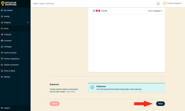
Task: Open the Learn more link
Action: [71, 92]
